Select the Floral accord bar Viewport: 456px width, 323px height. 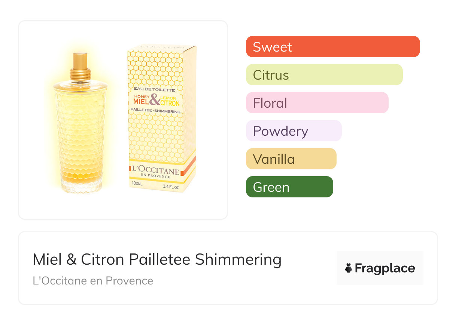point(317,103)
